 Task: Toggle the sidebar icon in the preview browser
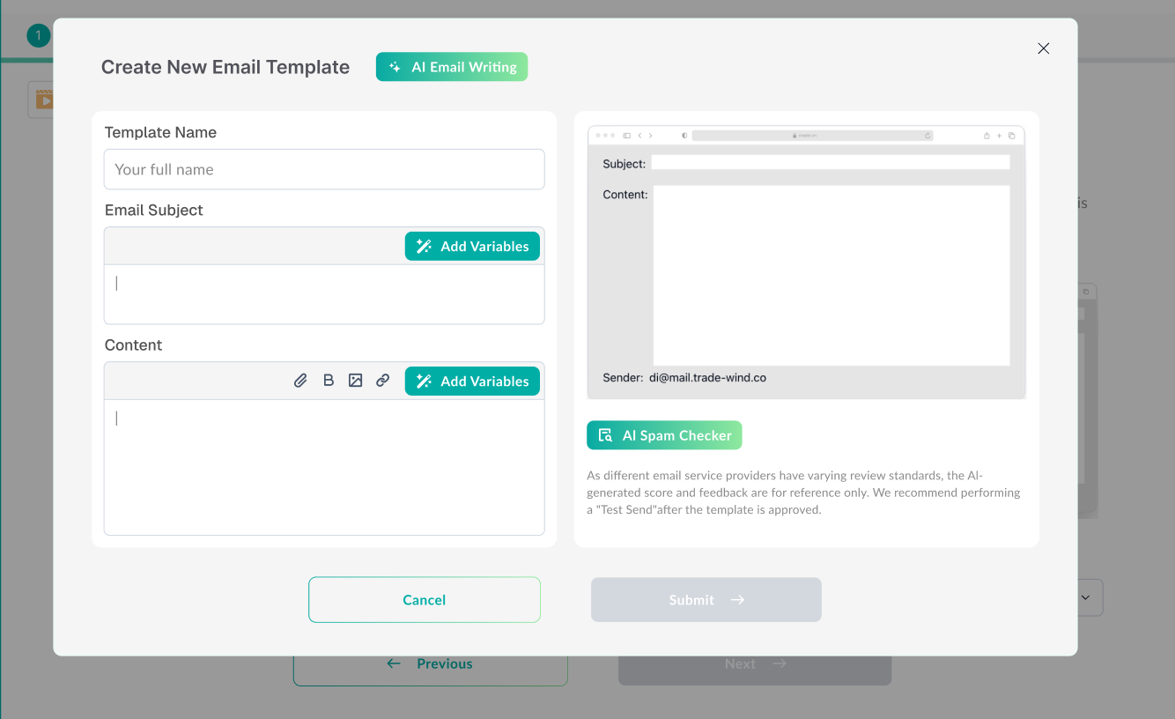coord(626,135)
